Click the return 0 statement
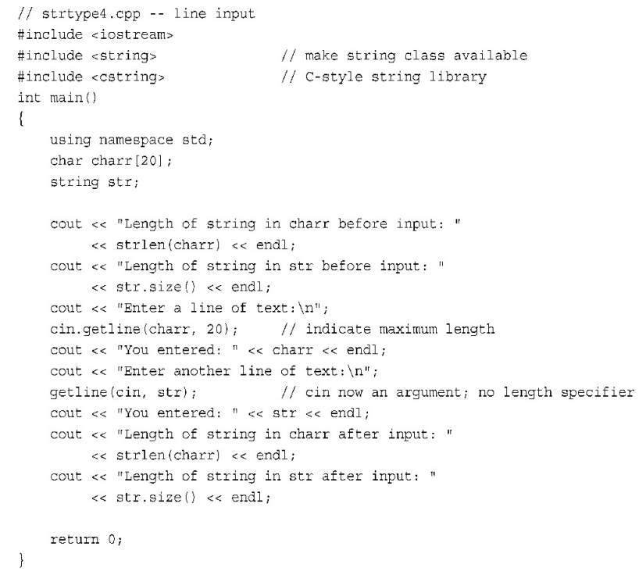The height and width of the screenshot is (575, 639). click(x=87, y=540)
